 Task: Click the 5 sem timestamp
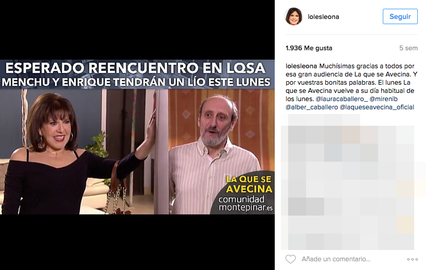click(409, 48)
